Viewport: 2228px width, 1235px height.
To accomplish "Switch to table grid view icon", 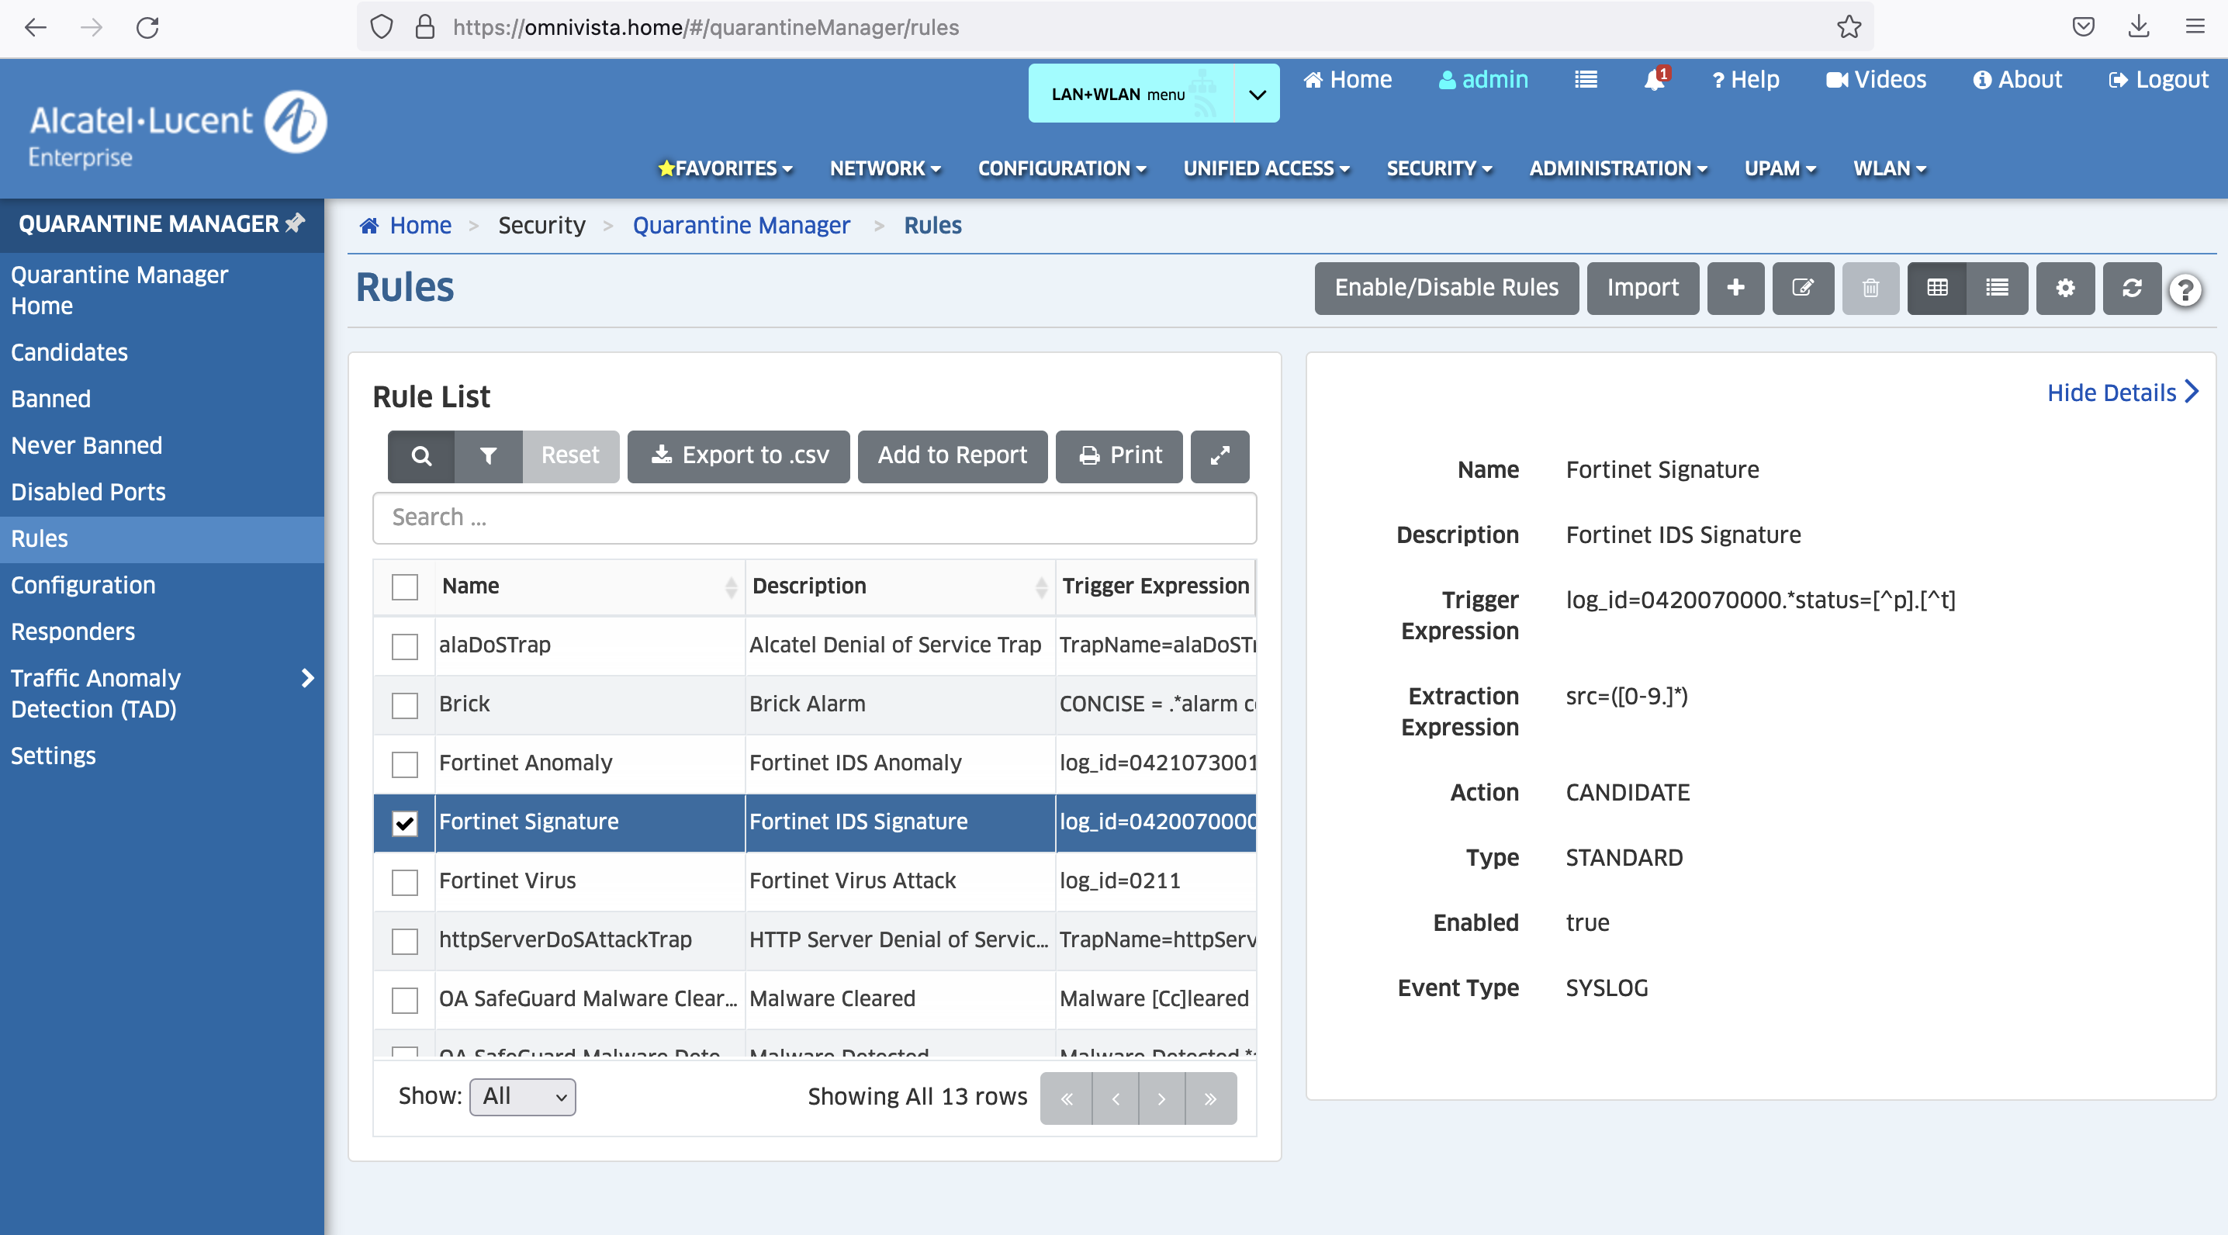I will (1936, 288).
